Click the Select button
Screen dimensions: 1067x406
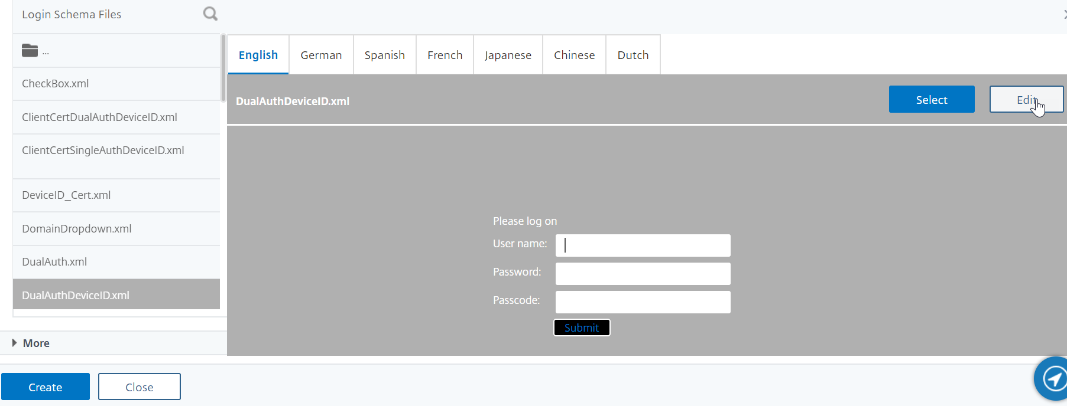(932, 99)
